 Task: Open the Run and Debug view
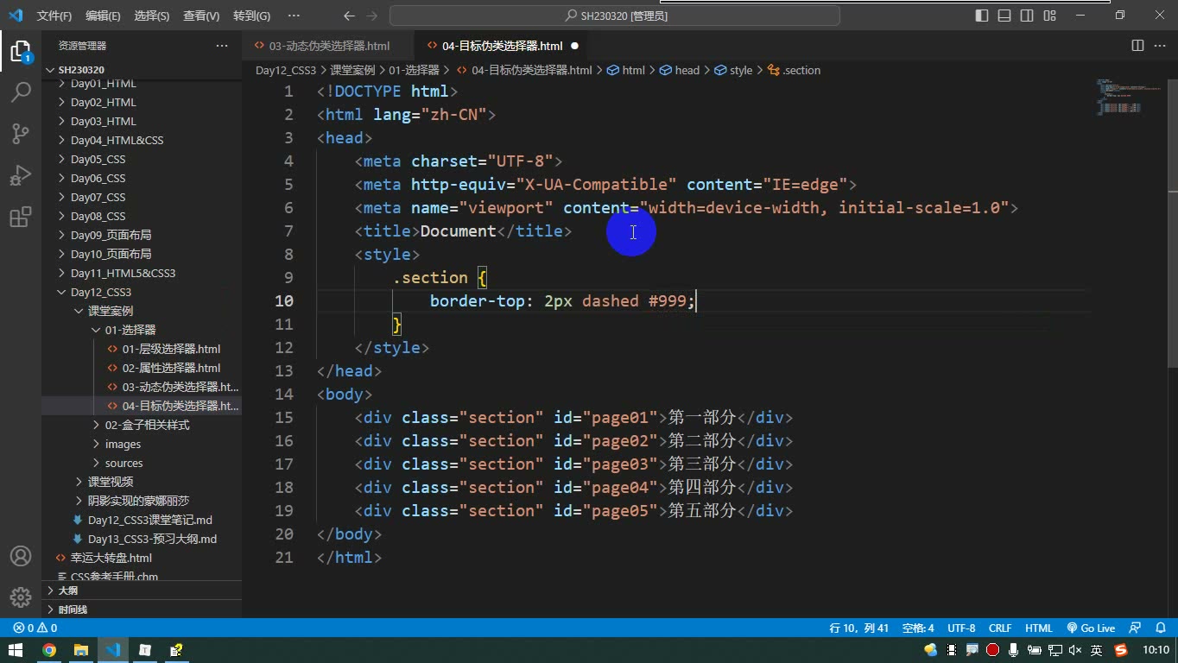click(x=21, y=175)
